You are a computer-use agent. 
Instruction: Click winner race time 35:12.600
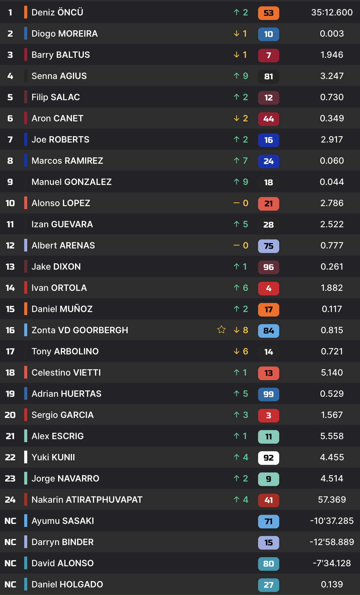click(332, 12)
